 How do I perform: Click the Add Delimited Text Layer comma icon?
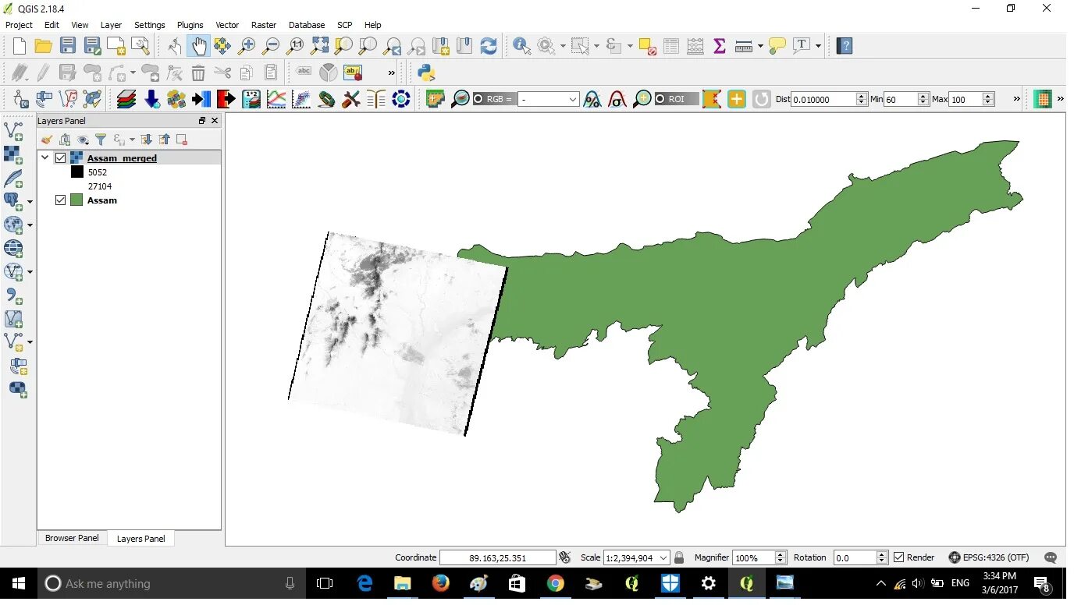(13, 295)
